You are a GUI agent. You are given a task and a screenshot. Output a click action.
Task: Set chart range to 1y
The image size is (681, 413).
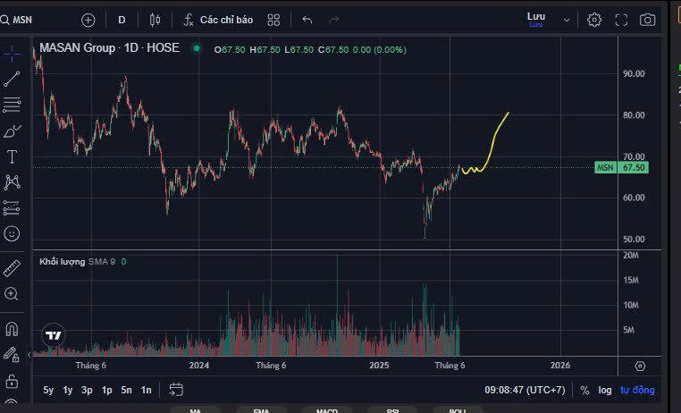coord(67,390)
